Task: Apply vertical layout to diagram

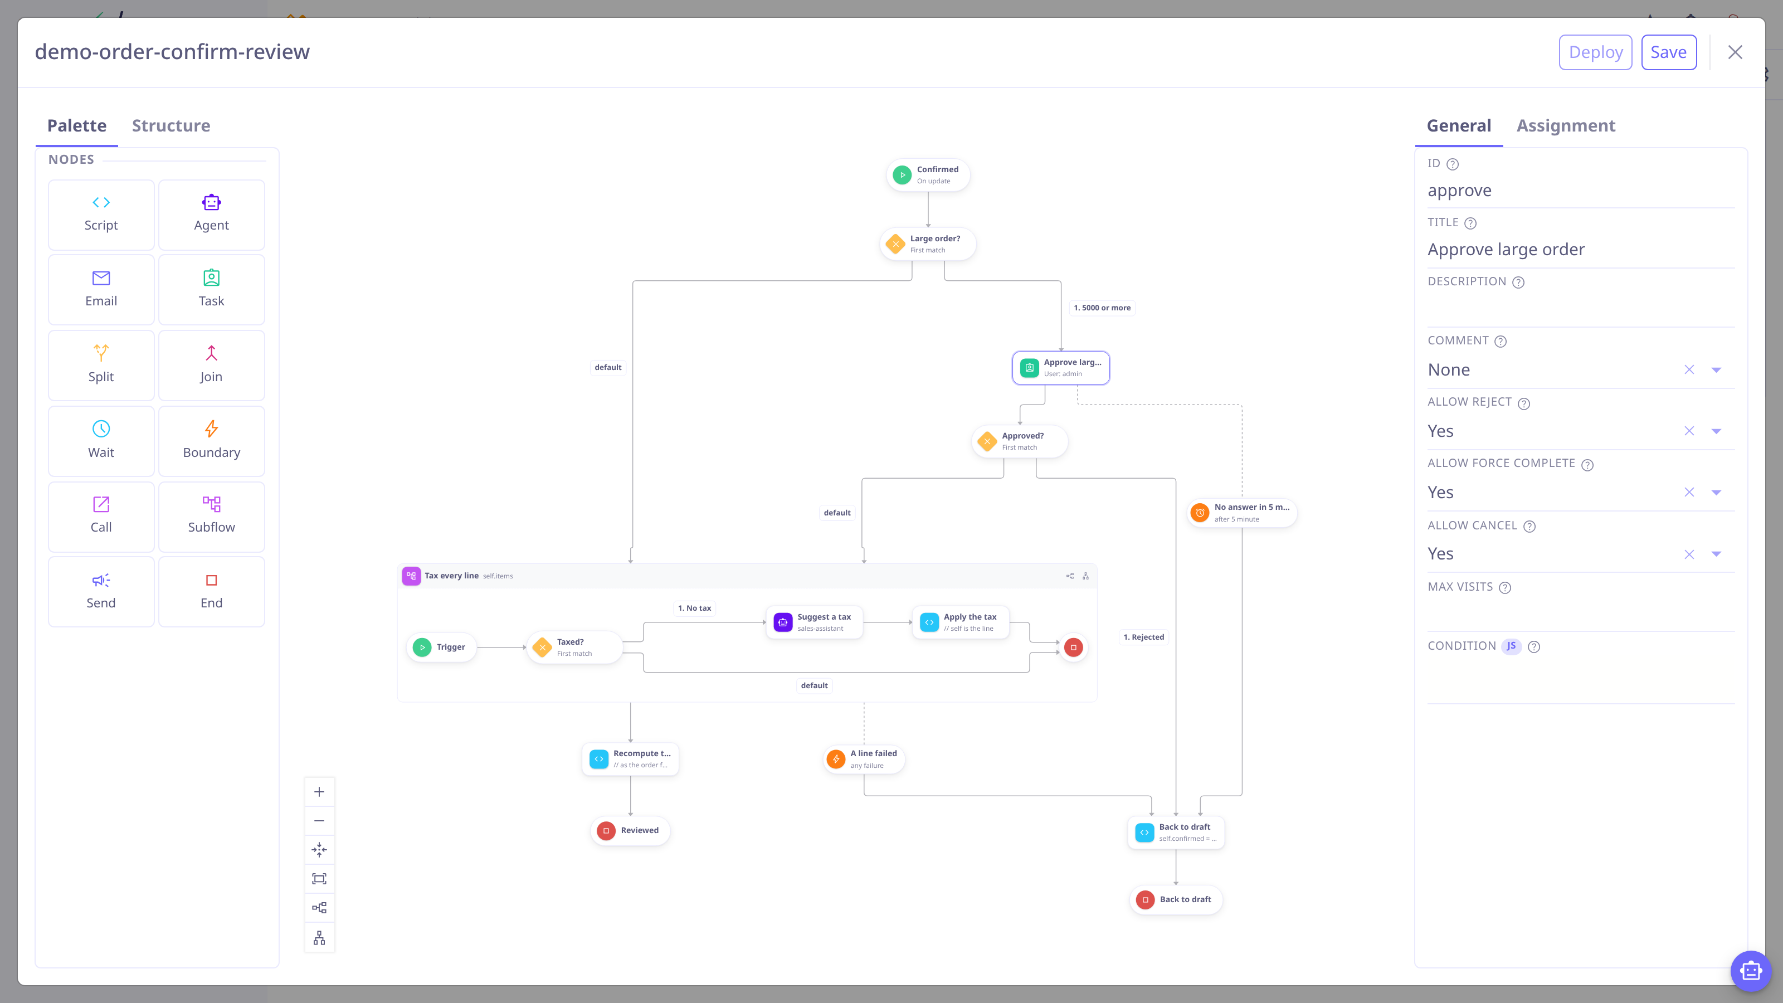Action: coord(319,938)
